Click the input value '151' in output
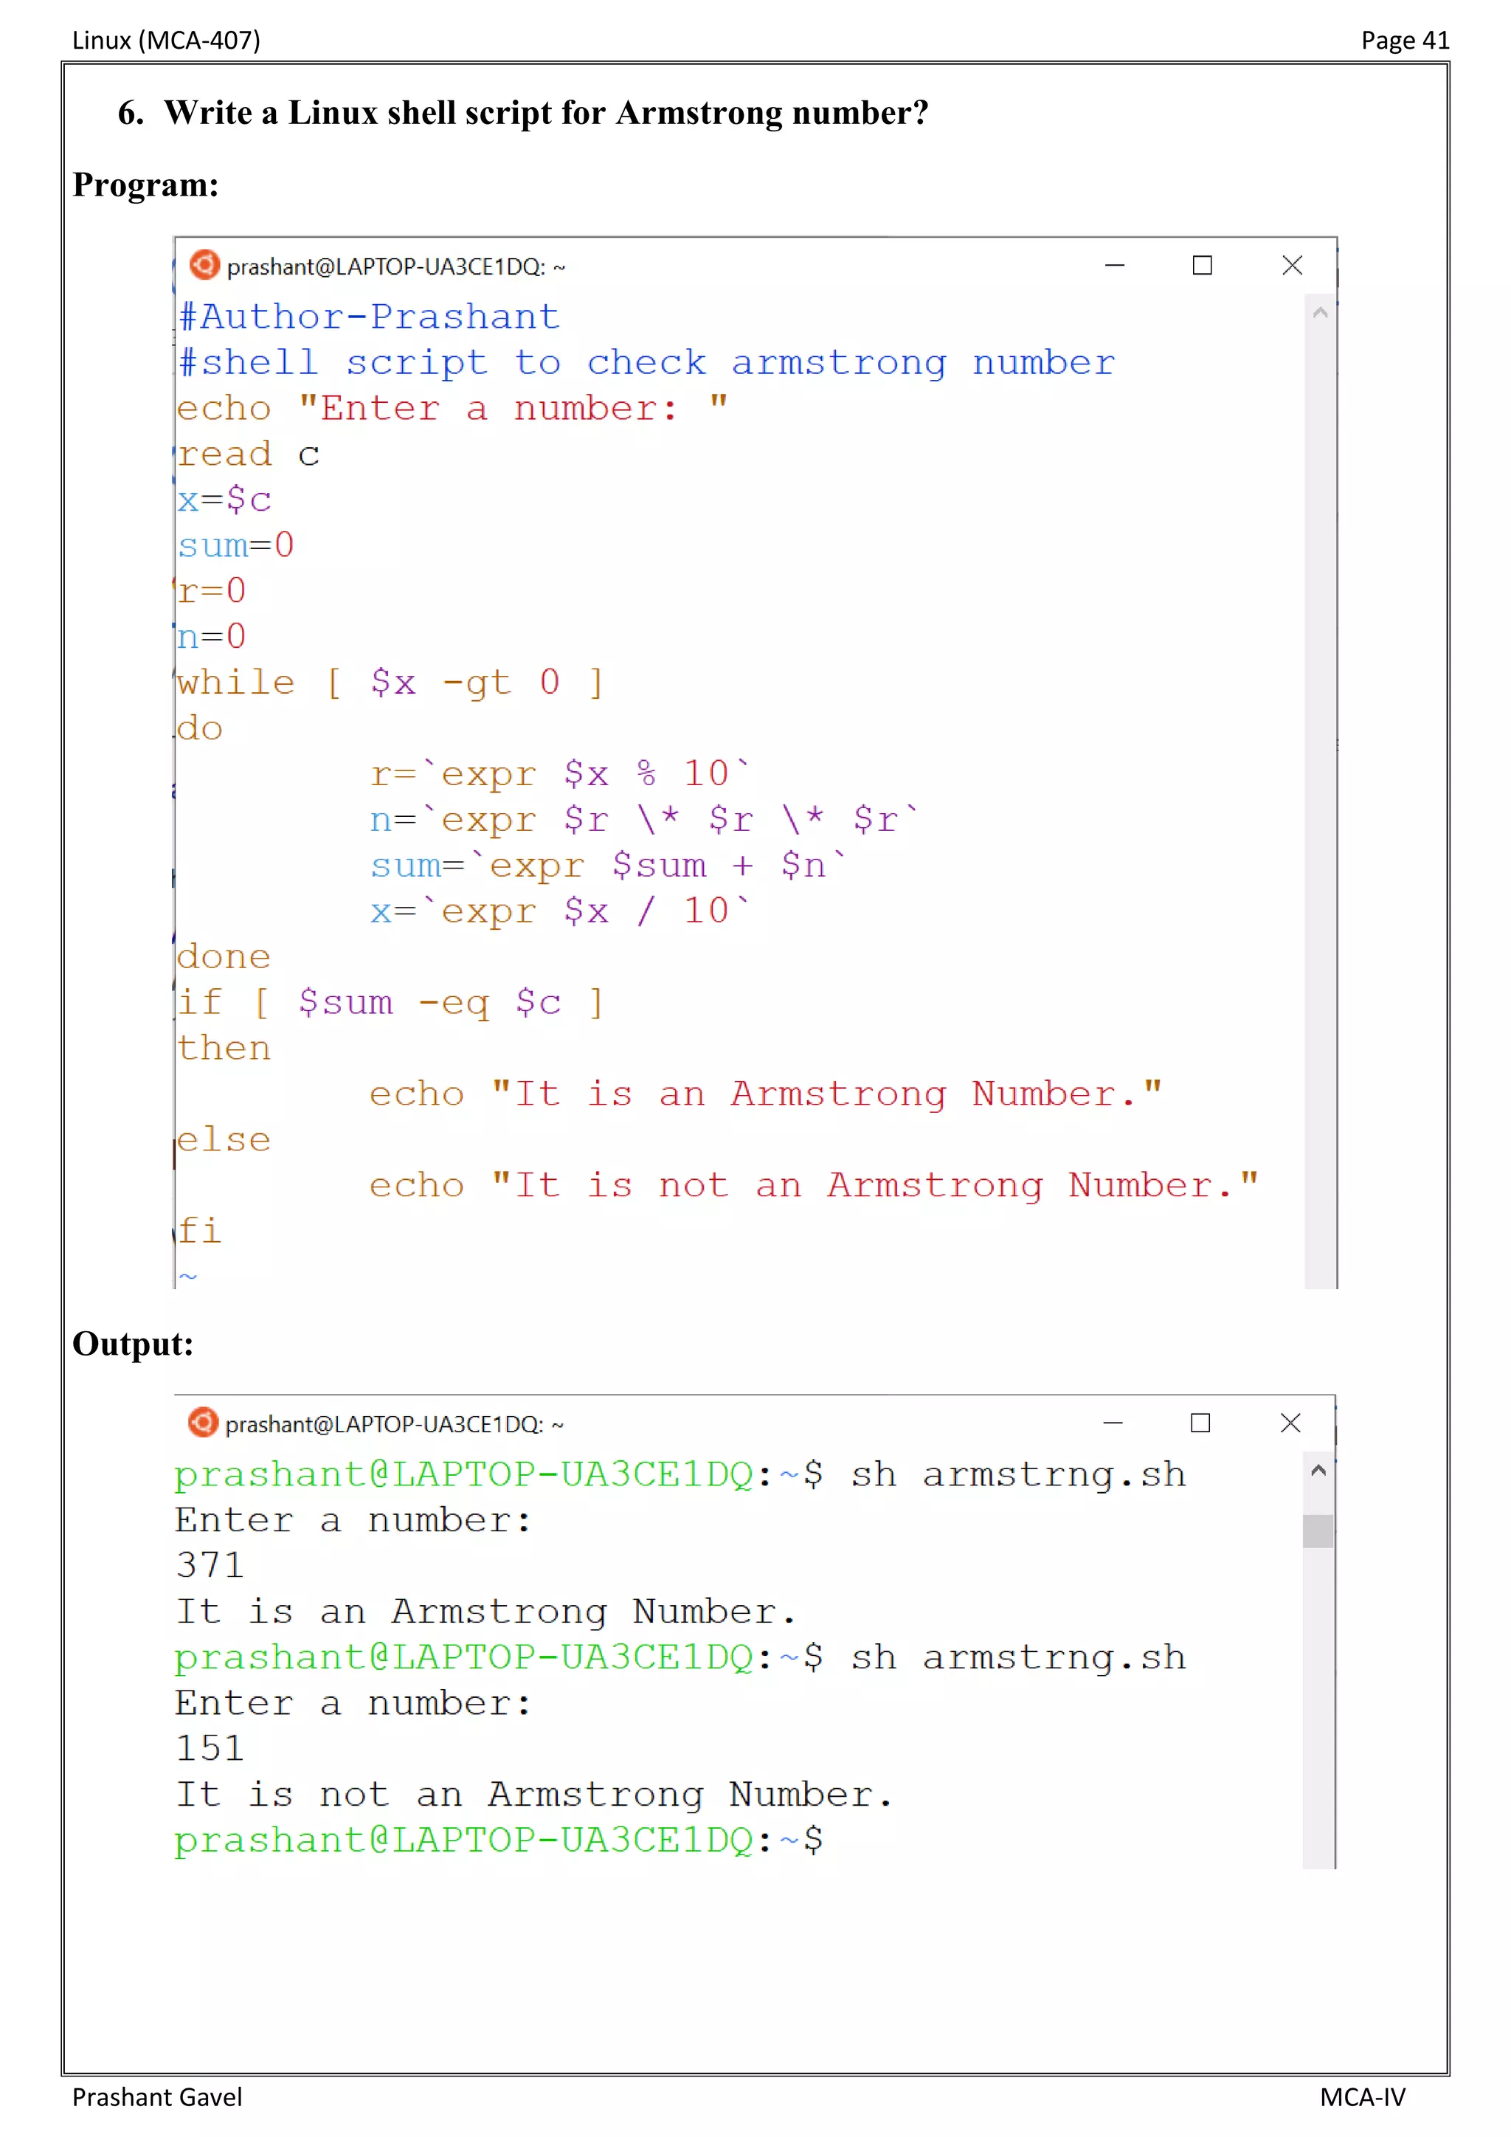1511x2137 pixels. (210, 1748)
